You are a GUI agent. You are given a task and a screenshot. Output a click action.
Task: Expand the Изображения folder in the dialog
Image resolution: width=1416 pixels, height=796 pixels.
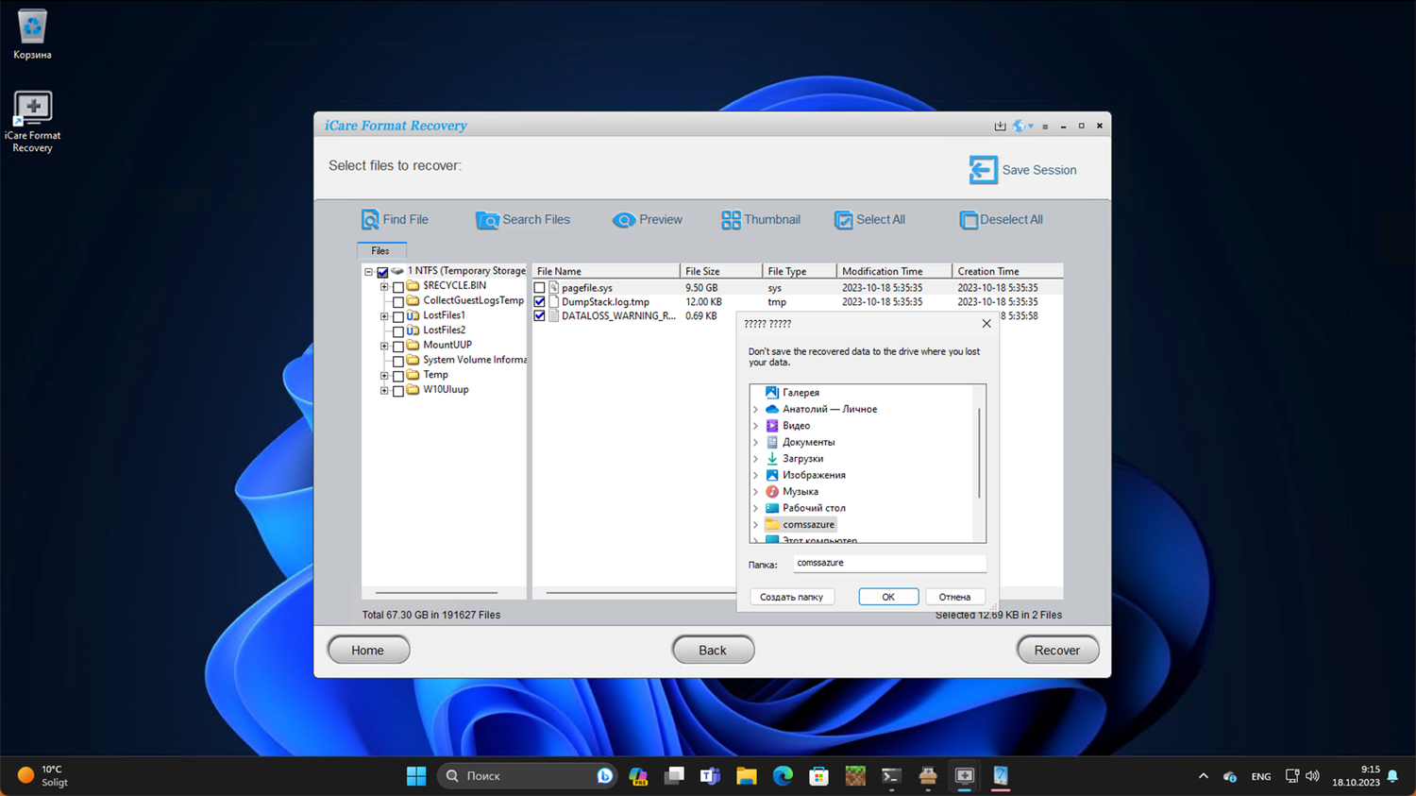(755, 476)
